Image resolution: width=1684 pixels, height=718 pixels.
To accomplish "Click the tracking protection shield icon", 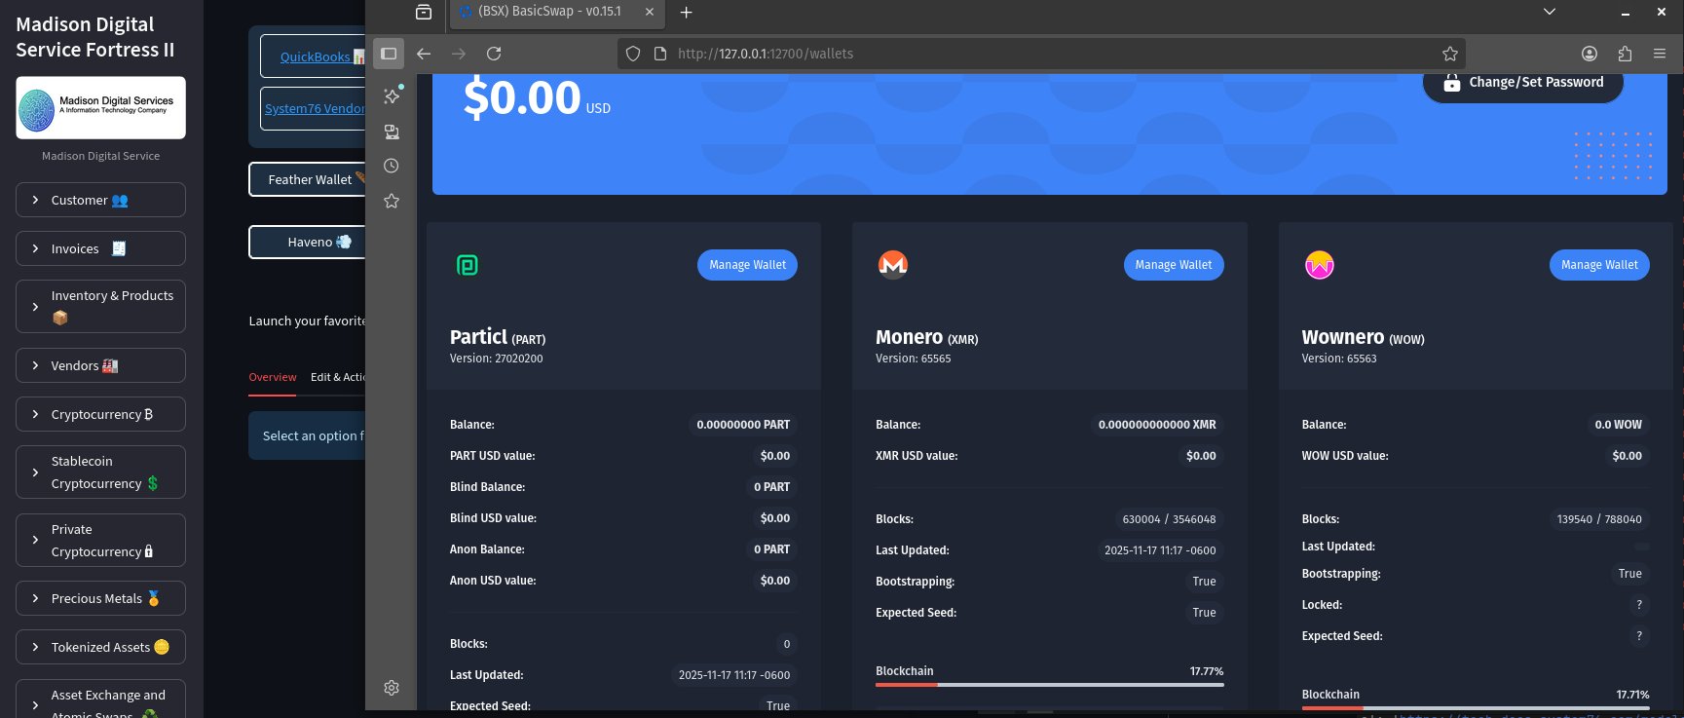I will click(633, 54).
